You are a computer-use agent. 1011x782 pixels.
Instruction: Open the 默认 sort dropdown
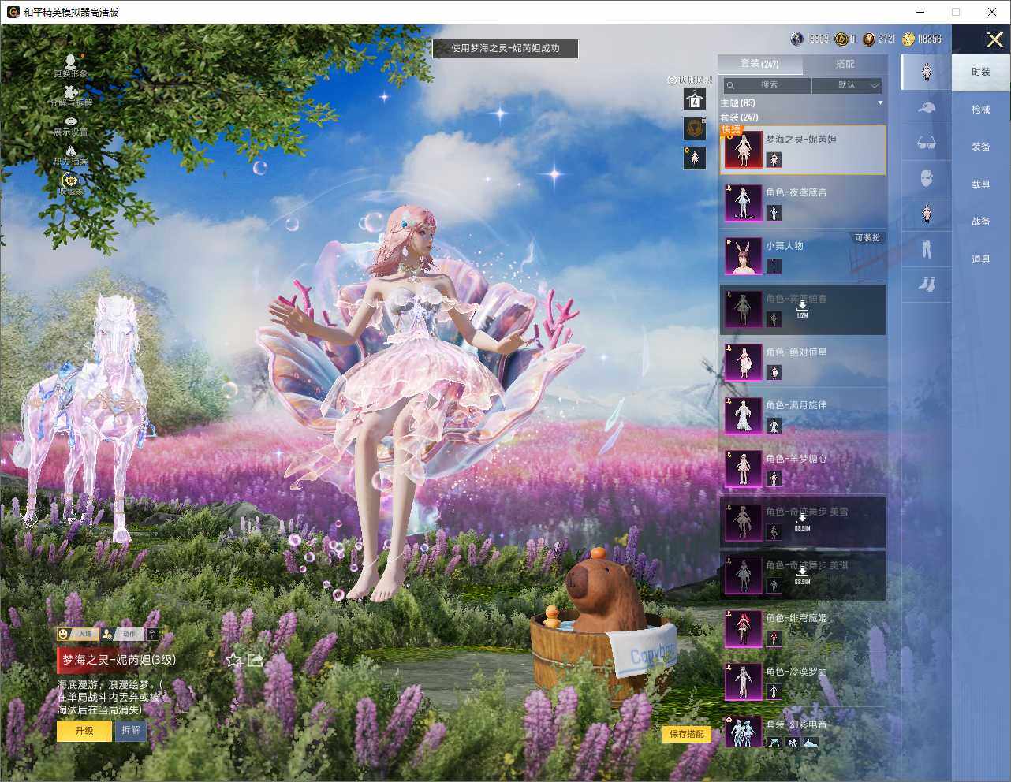pos(848,85)
